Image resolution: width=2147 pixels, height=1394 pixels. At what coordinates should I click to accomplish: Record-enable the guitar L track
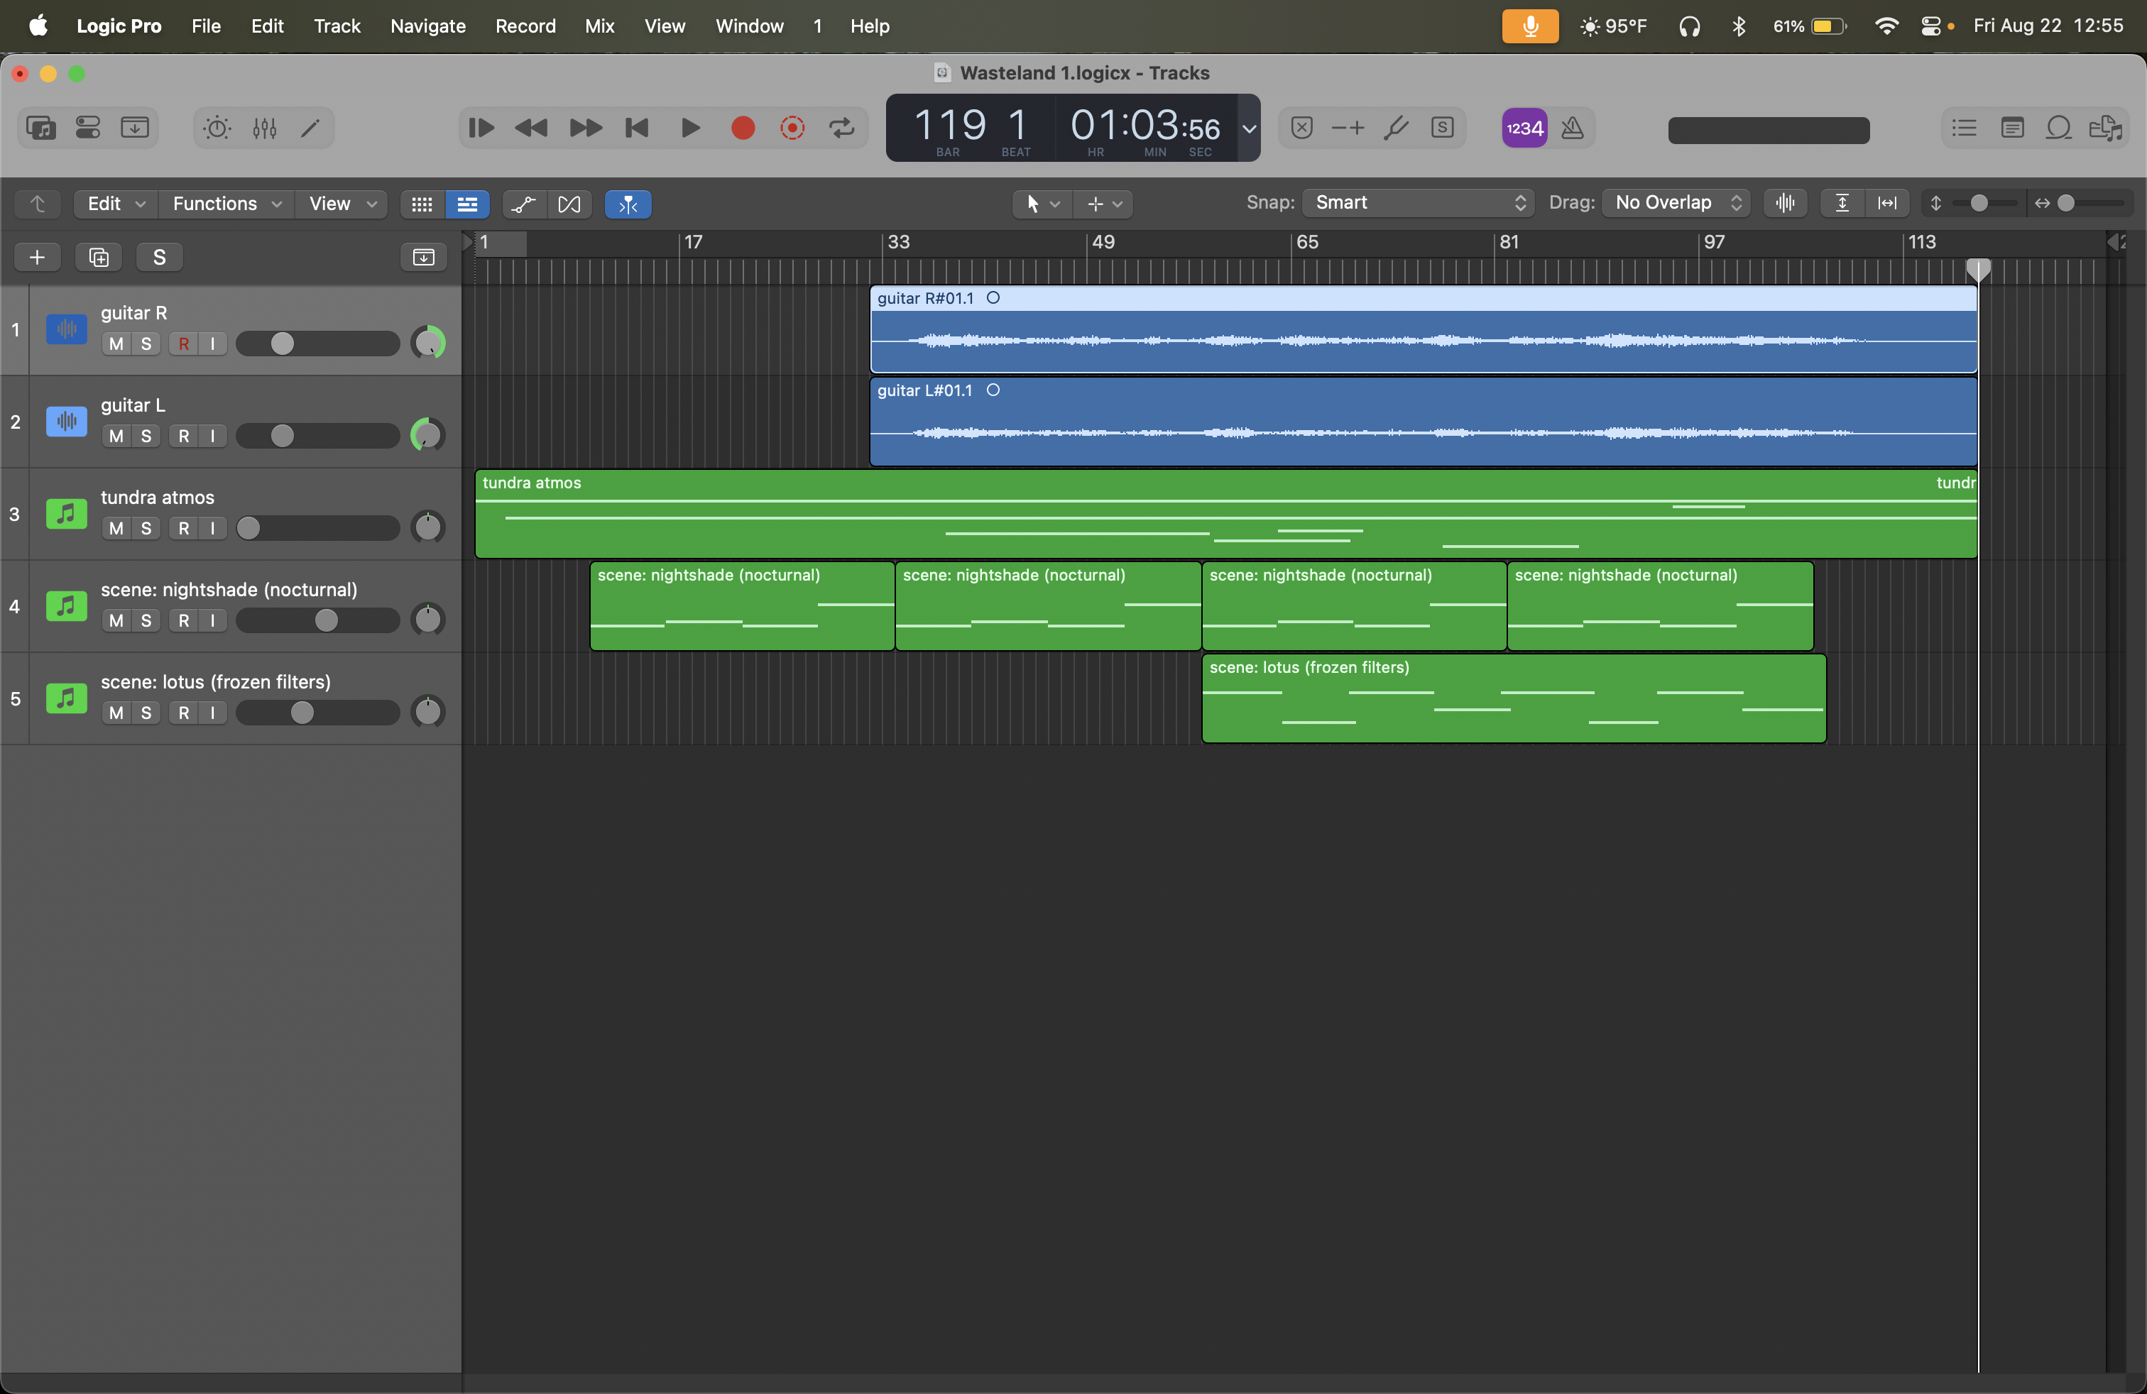pos(183,437)
